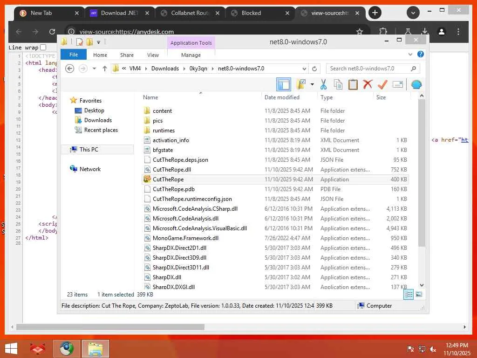Click the Downloads breadcrumb in address bar

pyautogui.click(x=165, y=69)
